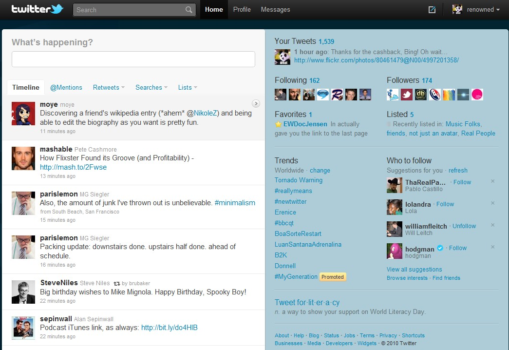Click the What's happening tweet box
The height and width of the screenshot is (350, 509).
pyautogui.click(x=133, y=59)
